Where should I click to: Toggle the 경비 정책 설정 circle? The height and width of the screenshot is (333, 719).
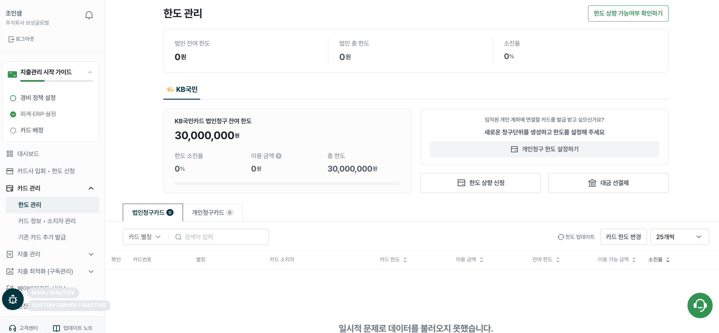[13, 98]
